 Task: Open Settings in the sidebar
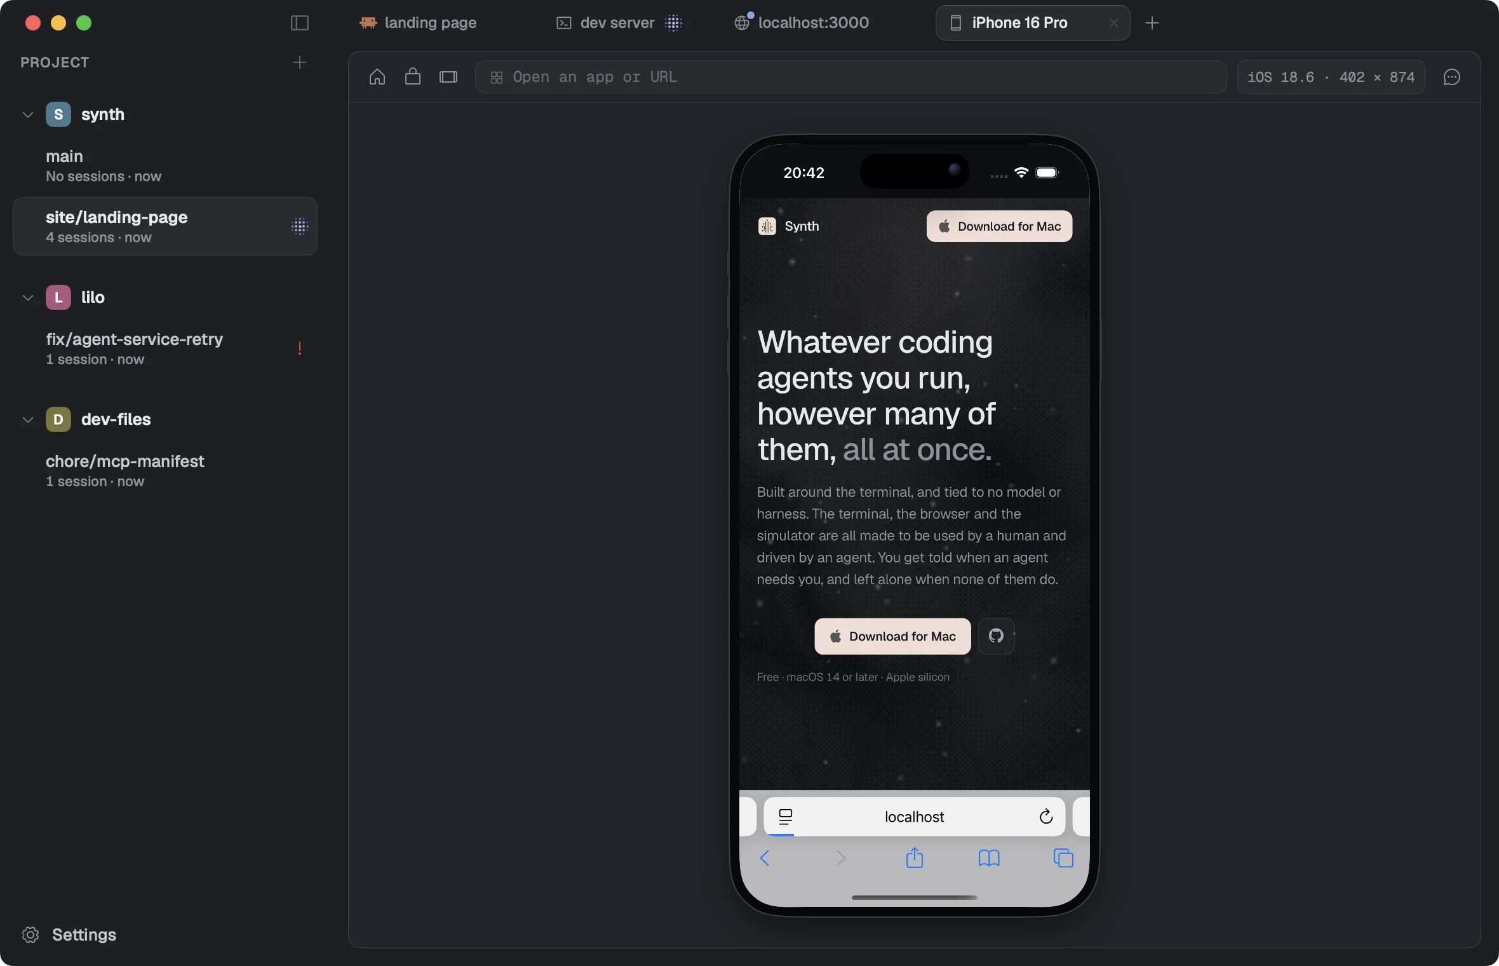pos(69,935)
